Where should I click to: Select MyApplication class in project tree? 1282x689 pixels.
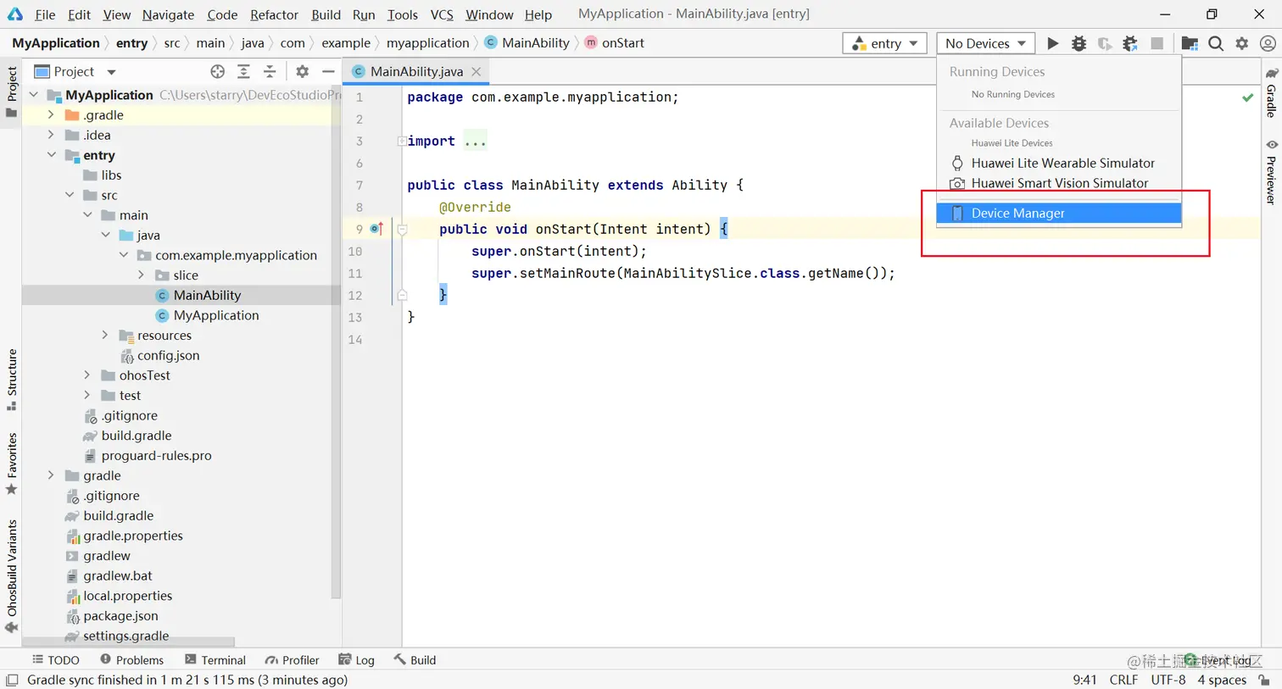[x=215, y=315]
